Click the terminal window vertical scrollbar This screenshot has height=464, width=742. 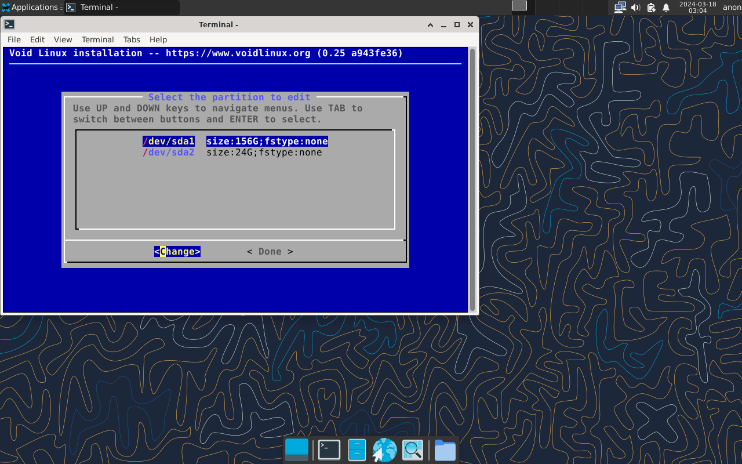(472, 180)
